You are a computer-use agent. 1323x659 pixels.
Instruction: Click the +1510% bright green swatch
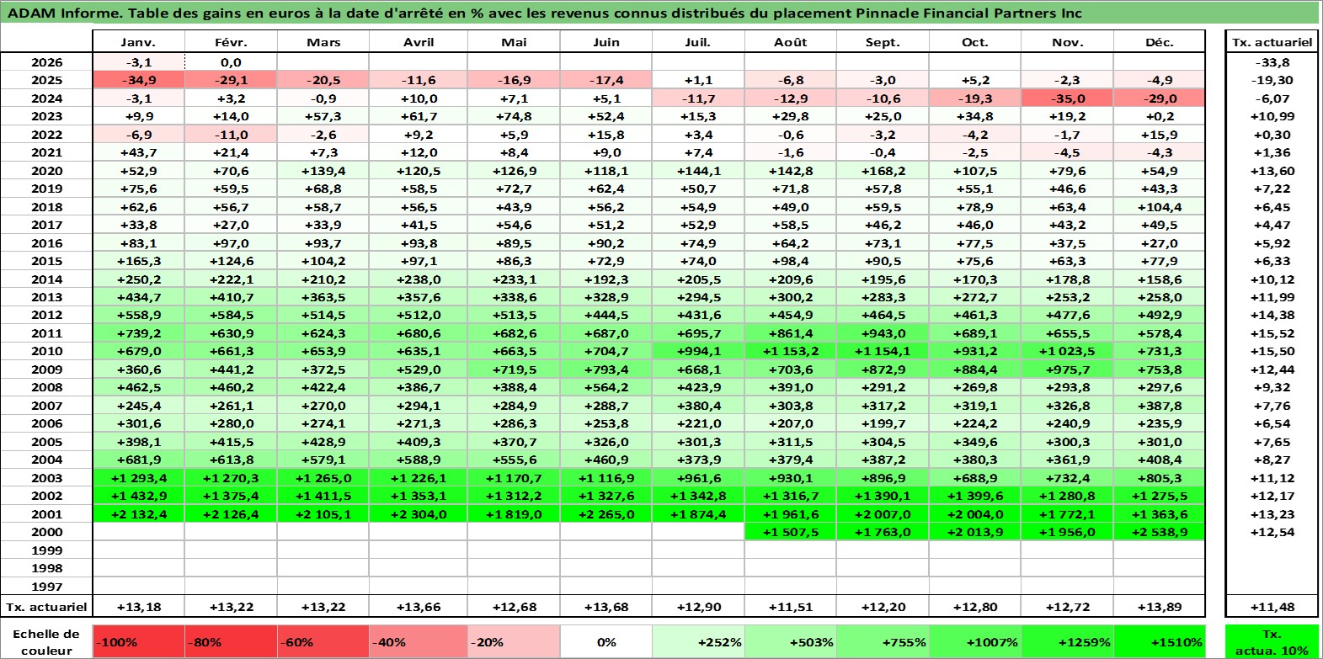(x=1159, y=641)
